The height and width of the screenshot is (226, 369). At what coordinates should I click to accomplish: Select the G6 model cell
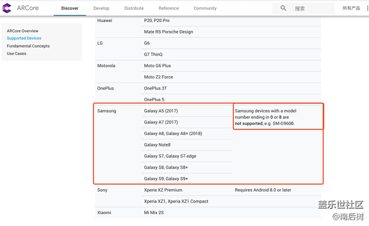[147, 43]
